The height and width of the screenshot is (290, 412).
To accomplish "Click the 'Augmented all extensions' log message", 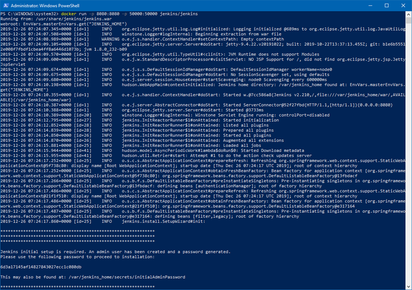I will (x=253, y=141).
